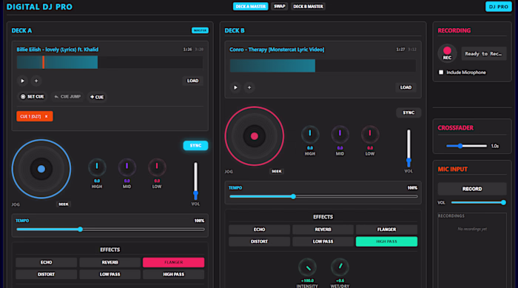Play the Deck B track

[x=235, y=87]
